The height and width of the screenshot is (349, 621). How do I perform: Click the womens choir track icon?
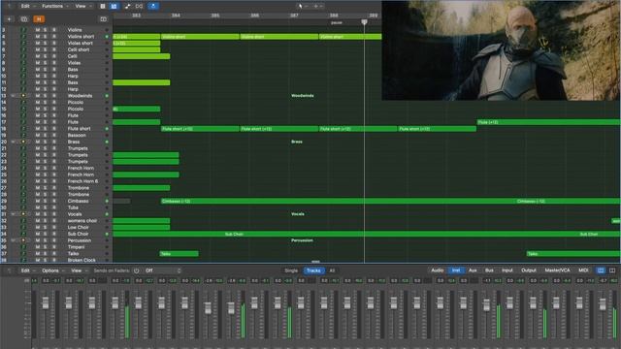point(23,221)
